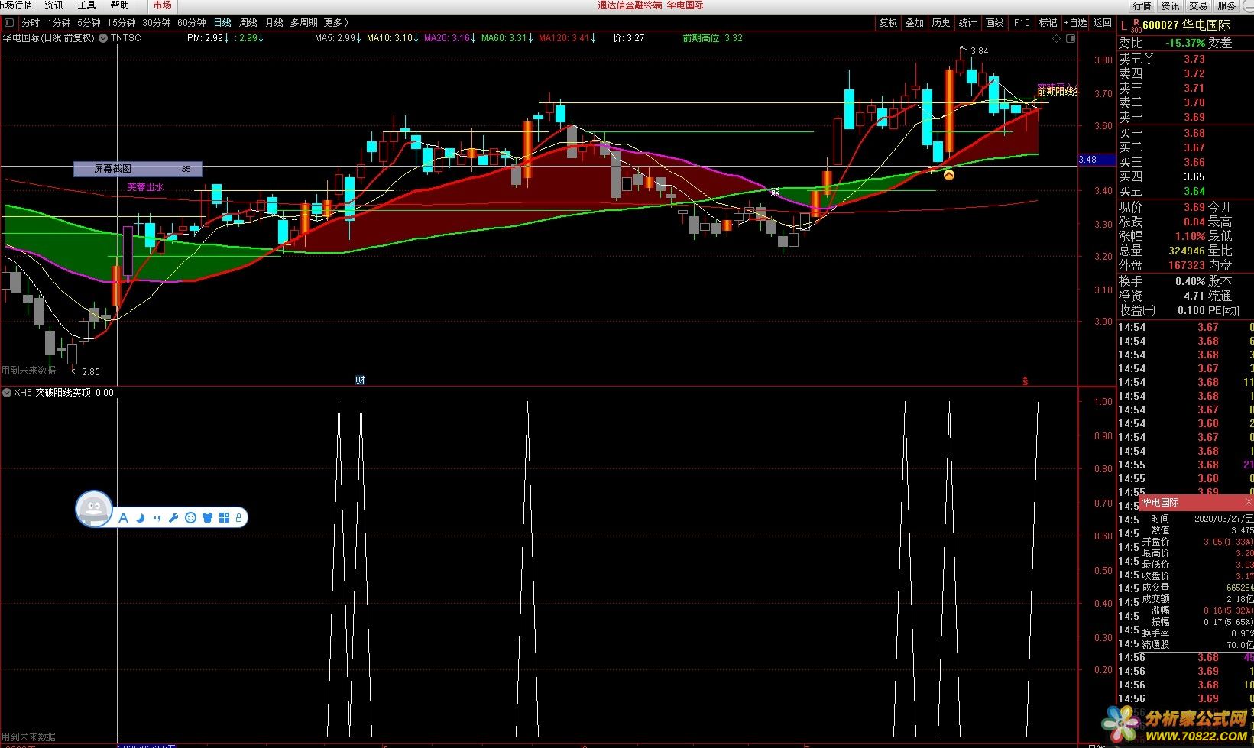Click the 交易 button at top right
This screenshot has width=1254, height=748.
point(1197,5)
